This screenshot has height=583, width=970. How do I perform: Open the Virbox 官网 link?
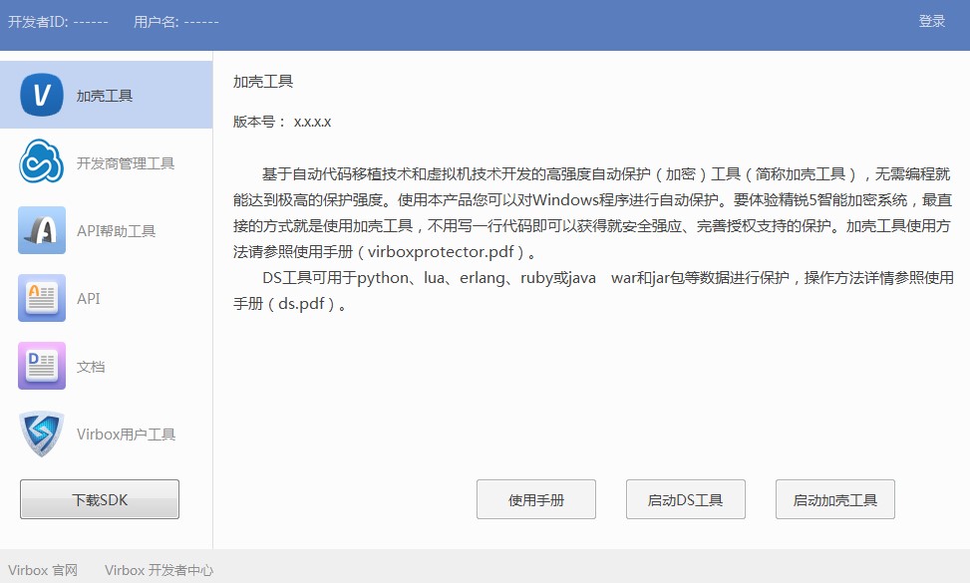tap(42, 570)
